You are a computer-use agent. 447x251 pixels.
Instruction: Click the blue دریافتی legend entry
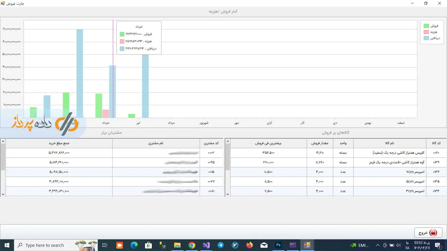[x=431, y=38]
